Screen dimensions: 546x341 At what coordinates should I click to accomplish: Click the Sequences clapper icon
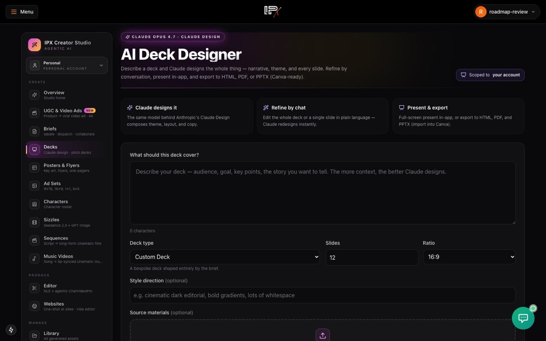[35, 240]
